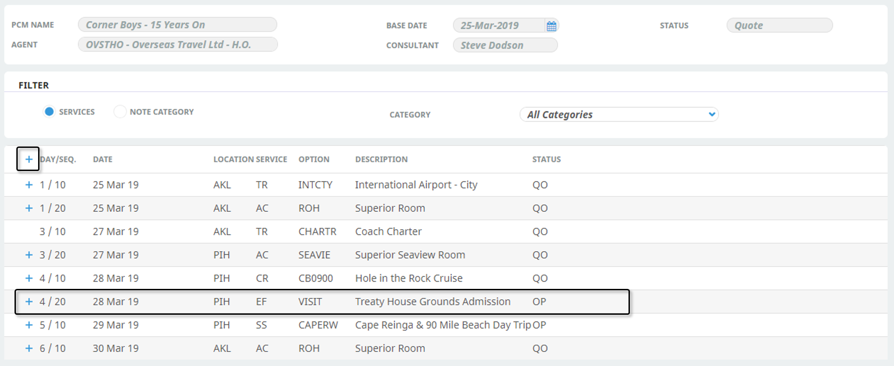Click the Agent field

[x=177, y=44]
